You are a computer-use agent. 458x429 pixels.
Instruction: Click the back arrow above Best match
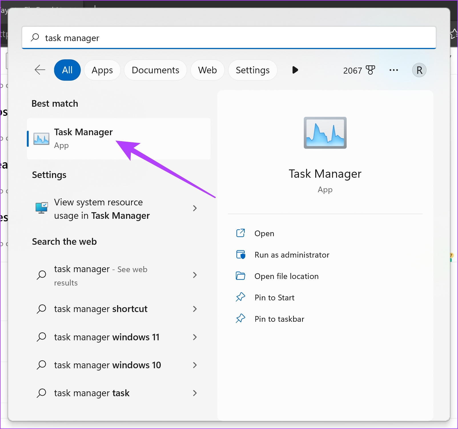point(40,70)
